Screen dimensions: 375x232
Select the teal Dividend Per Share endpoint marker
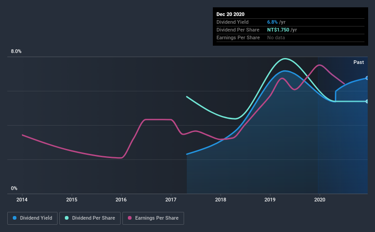(x=367, y=101)
